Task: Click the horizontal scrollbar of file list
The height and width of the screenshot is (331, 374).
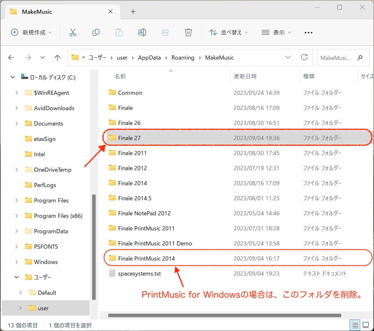Action: (x=224, y=315)
